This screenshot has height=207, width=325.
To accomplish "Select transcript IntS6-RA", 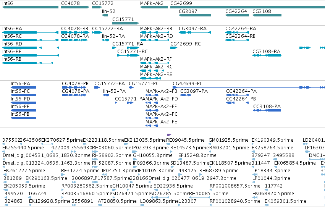I will coord(30,32).
